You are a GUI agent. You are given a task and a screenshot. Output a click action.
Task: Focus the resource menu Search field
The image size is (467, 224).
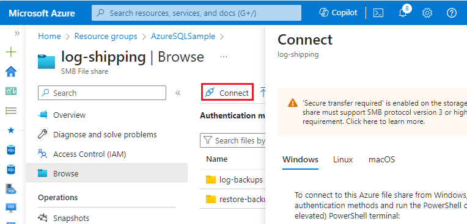tap(102, 93)
